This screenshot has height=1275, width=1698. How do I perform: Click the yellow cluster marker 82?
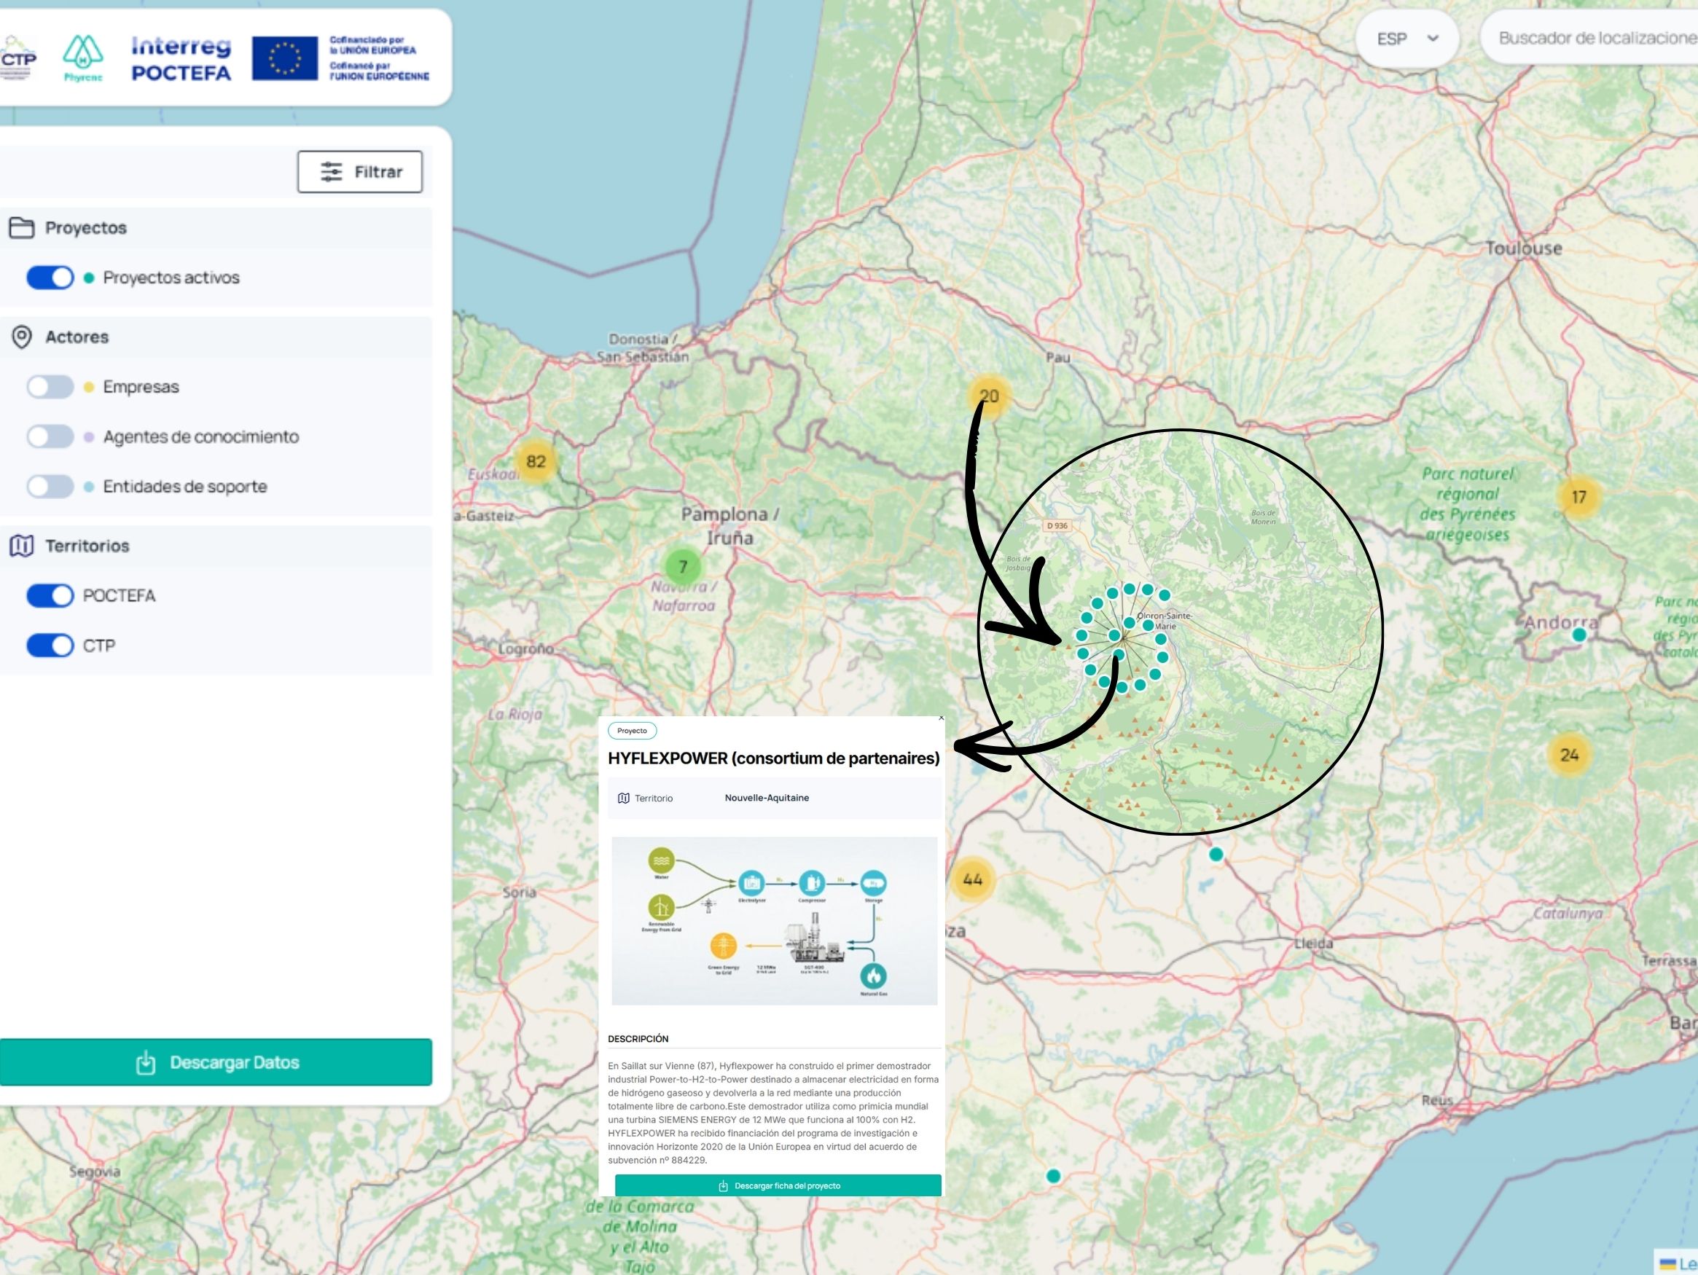[536, 461]
